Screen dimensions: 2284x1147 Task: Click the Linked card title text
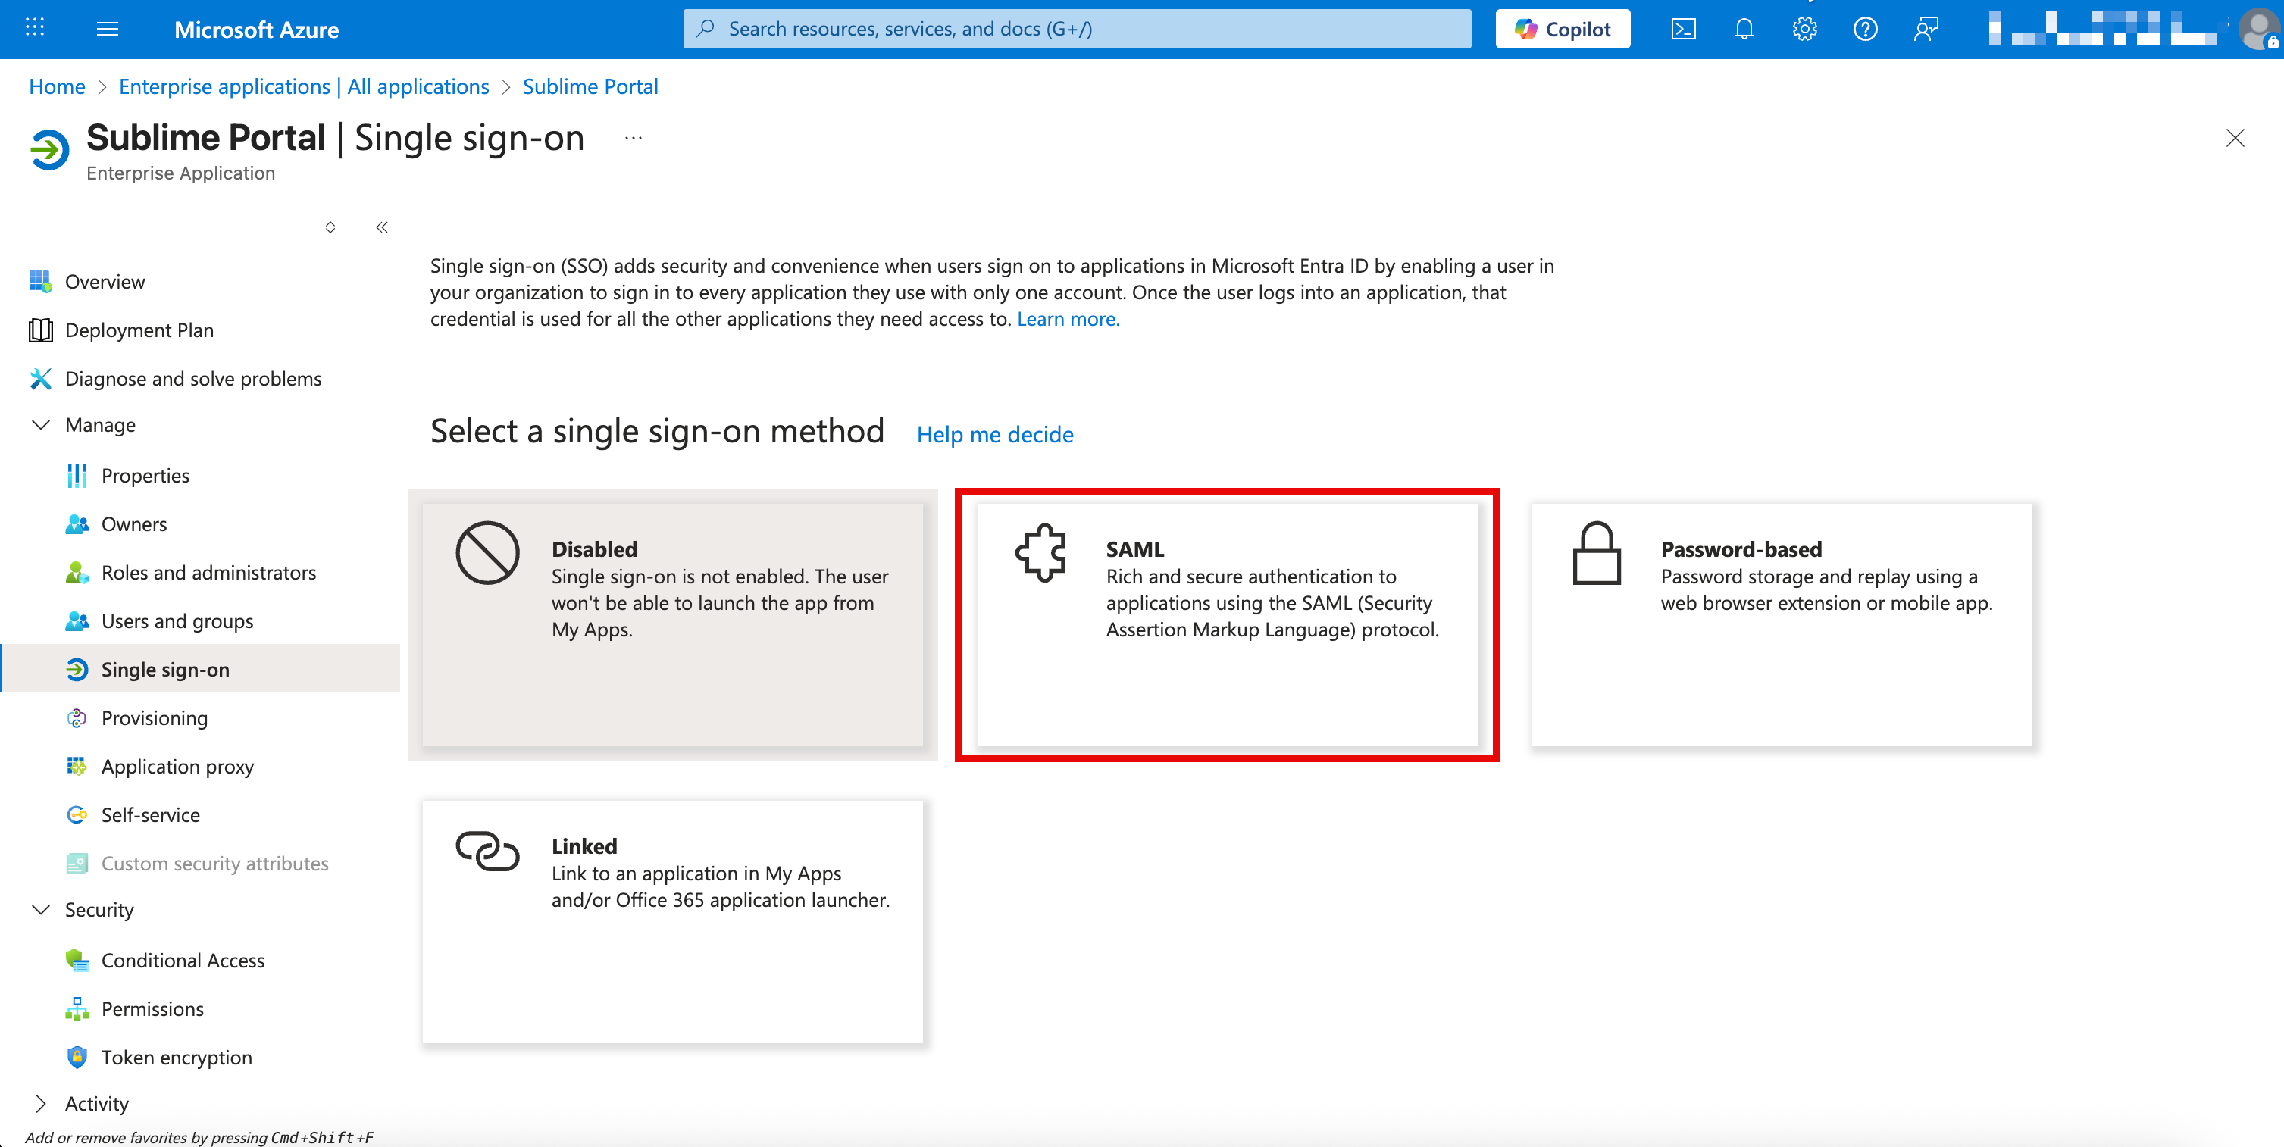tap(584, 845)
